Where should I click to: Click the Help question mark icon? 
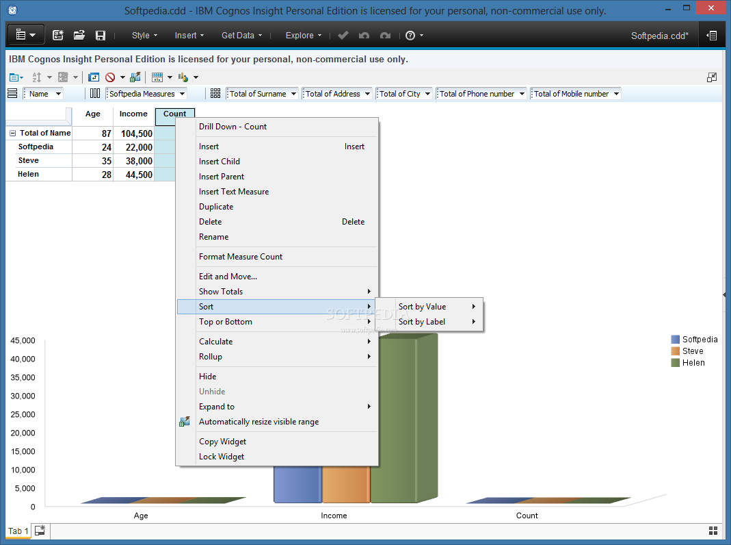[410, 36]
